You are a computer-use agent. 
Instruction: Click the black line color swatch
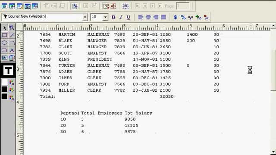tap(5, 89)
